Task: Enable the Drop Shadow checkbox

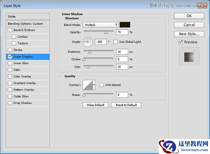Action: point(10,103)
